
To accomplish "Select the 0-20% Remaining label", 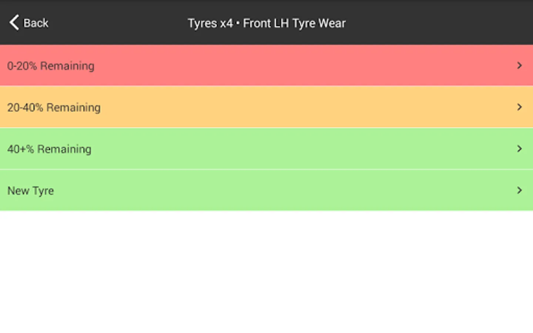I will pyautogui.click(x=51, y=66).
